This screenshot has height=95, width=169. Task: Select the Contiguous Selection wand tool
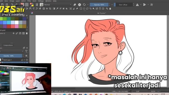(x=93, y=9)
